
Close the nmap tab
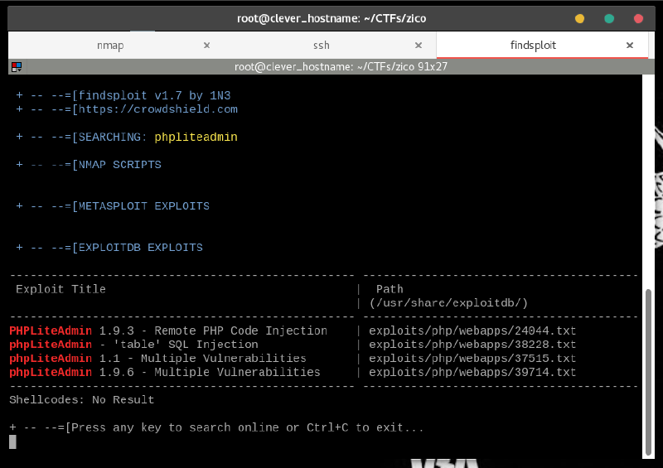[207, 46]
